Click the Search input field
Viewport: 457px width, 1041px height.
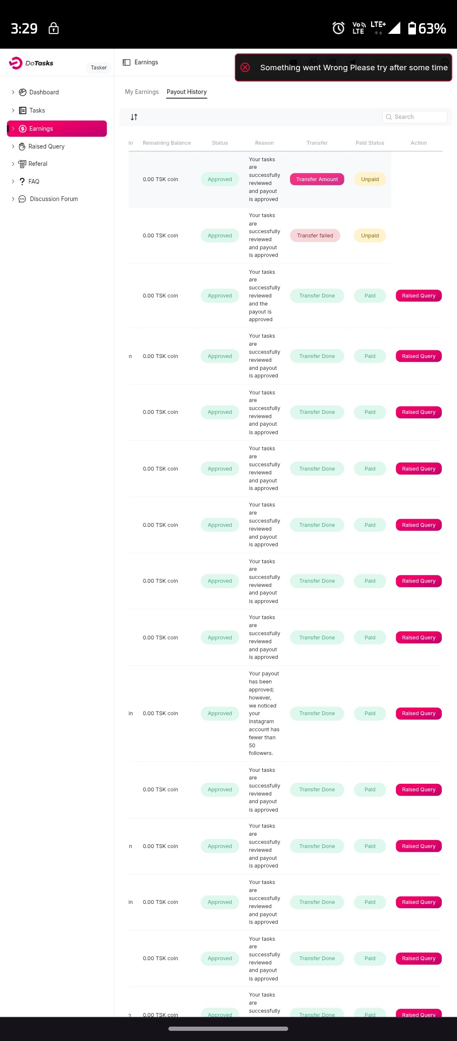419,117
